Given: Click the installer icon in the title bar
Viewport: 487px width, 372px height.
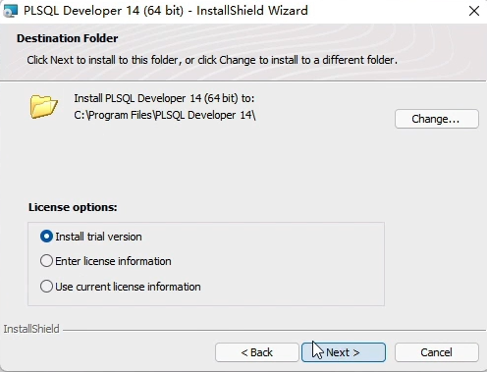Looking at the screenshot, I should [10, 11].
